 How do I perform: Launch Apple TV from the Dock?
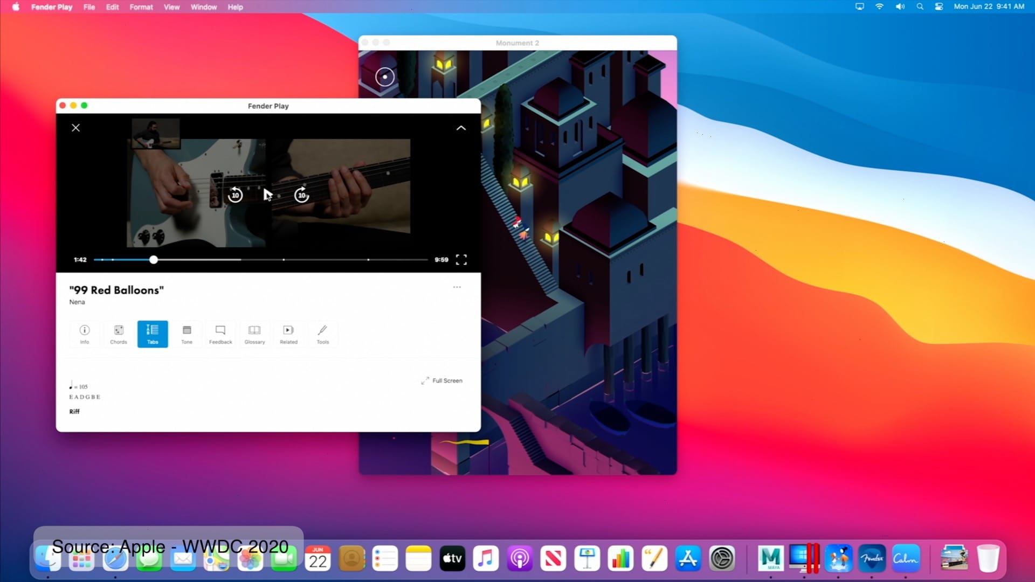pos(452,558)
